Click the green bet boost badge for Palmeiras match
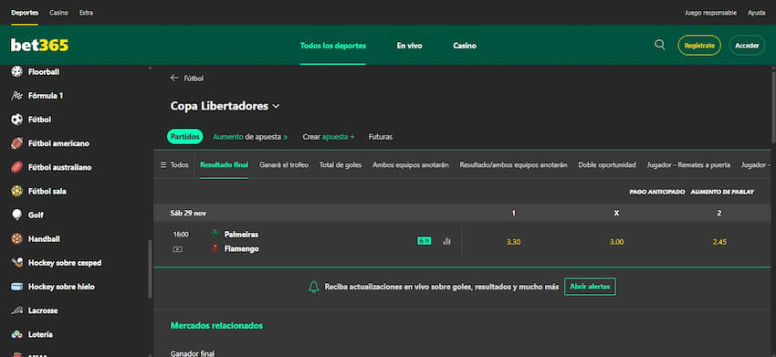This screenshot has height=357, width=776. 425,241
